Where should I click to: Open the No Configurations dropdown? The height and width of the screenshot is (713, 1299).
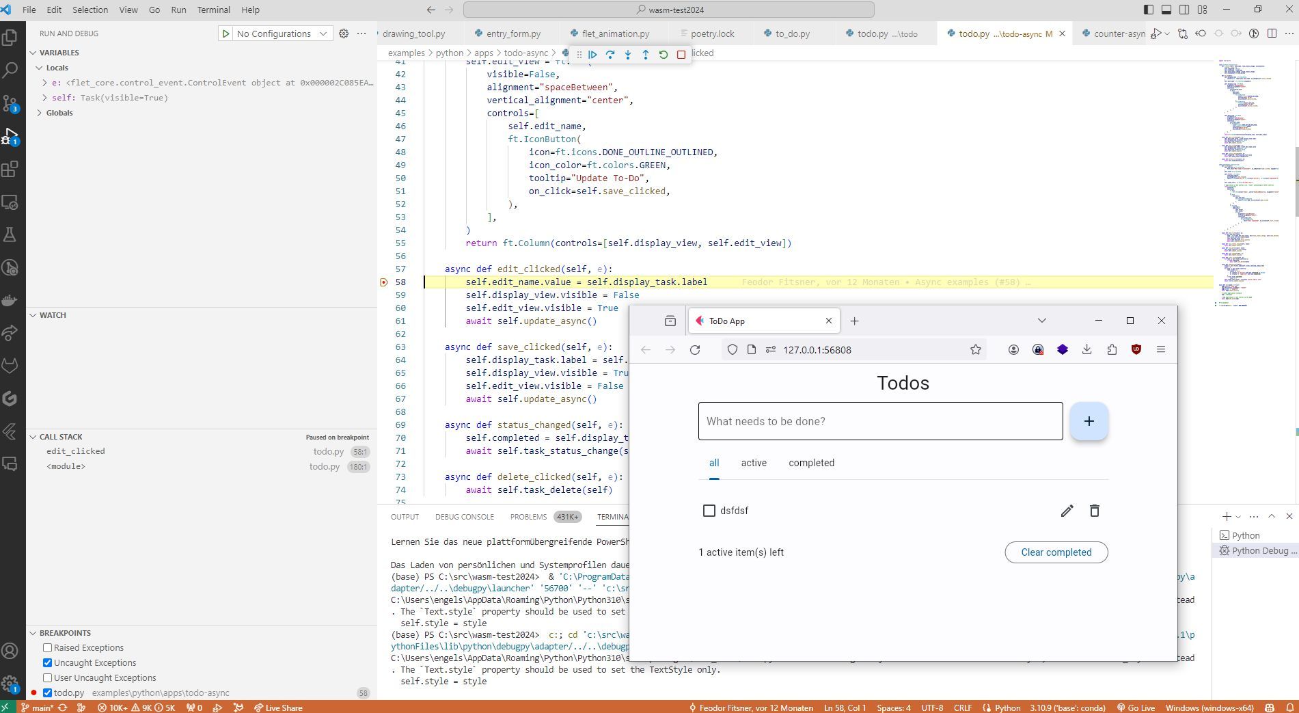[282, 33]
